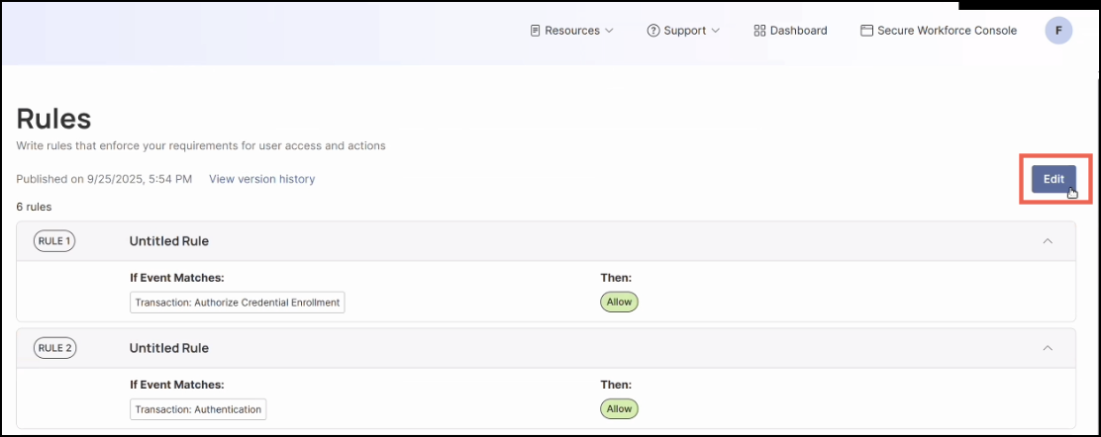
Task: Click the Edit button
Action: [x=1053, y=179]
